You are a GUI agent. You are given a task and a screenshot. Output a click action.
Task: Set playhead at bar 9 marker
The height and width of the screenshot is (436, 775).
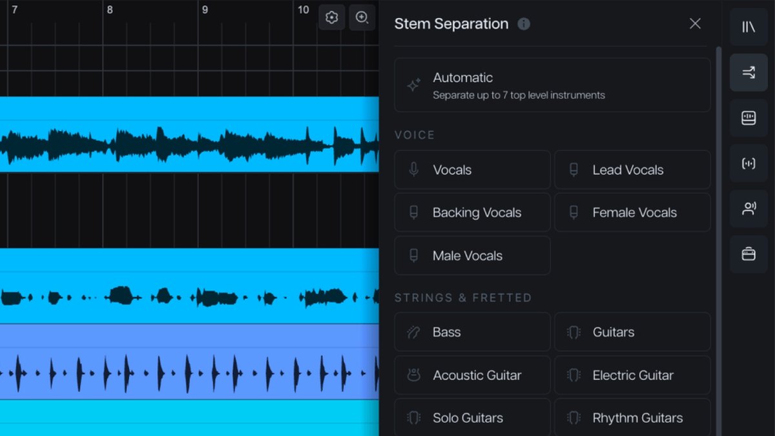point(205,10)
